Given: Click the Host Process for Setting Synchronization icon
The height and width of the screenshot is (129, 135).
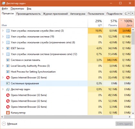Looking at the screenshot, I should coord(8,72).
